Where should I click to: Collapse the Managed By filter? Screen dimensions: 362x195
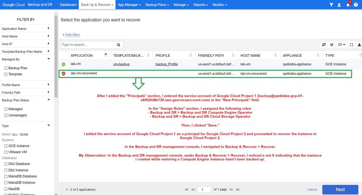[x=49, y=59]
